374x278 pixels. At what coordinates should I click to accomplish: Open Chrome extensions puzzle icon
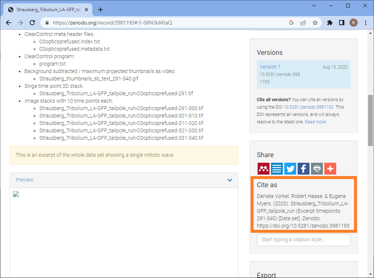(330, 23)
